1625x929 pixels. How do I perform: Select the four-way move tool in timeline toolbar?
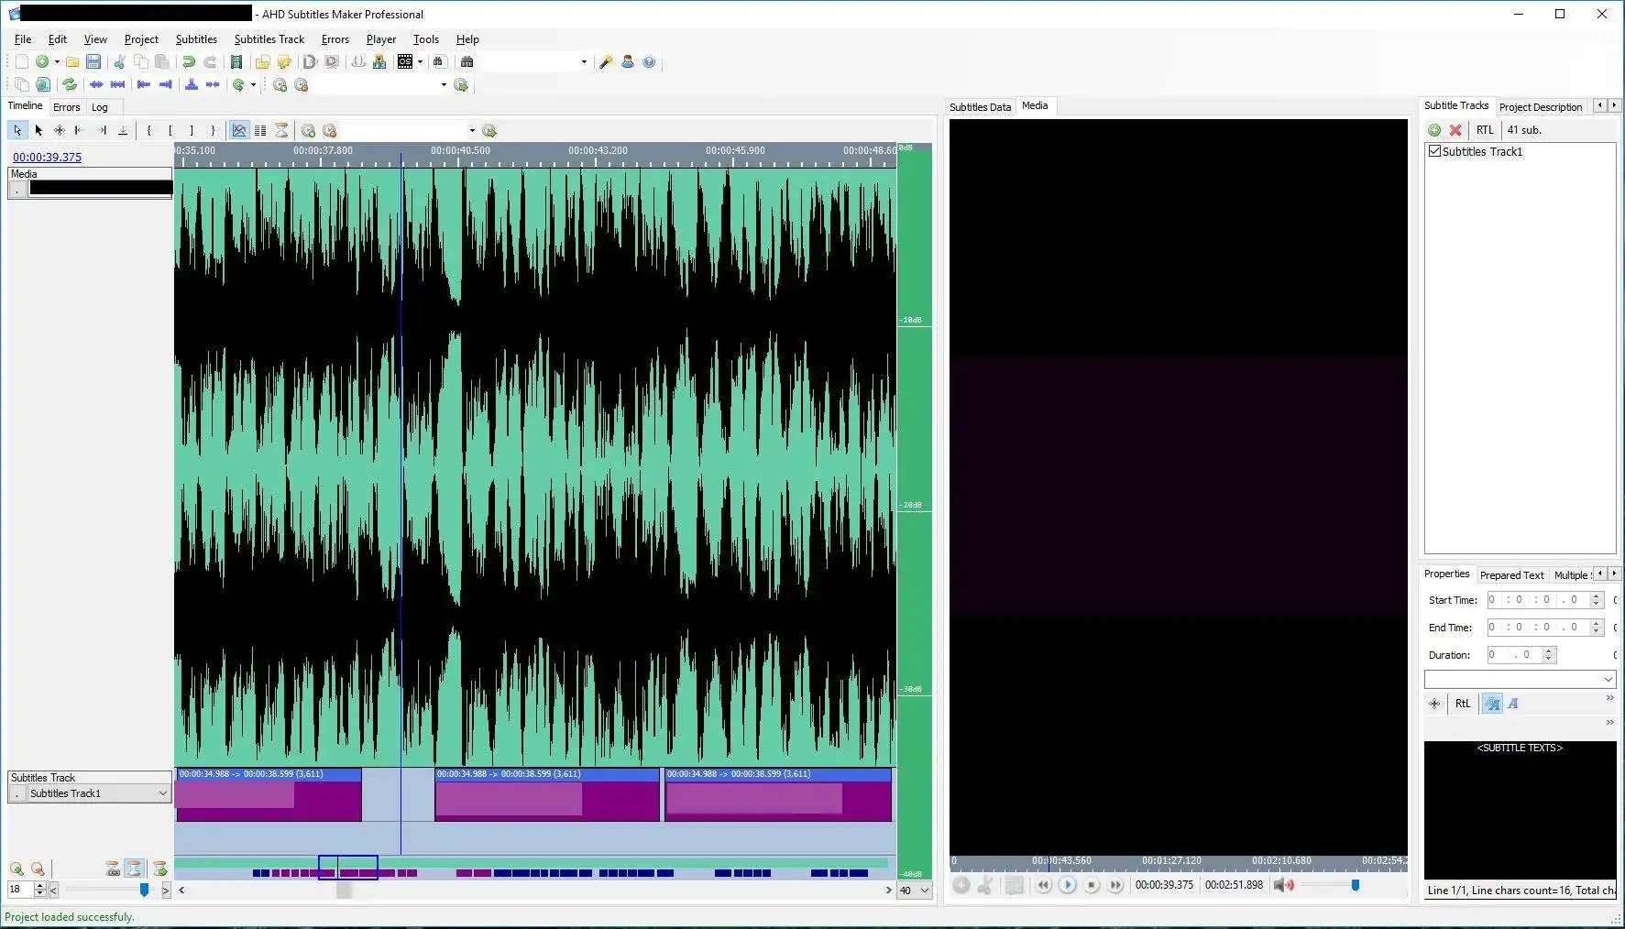[x=60, y=130]
